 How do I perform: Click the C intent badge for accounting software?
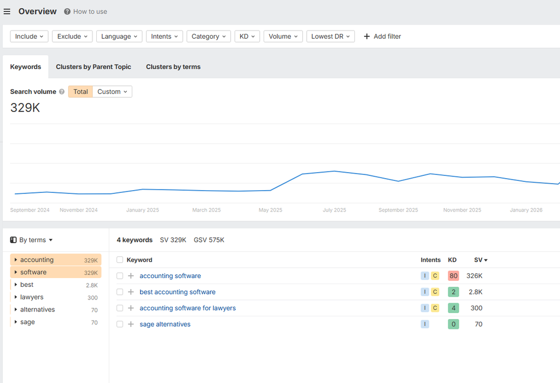point(435,275)
